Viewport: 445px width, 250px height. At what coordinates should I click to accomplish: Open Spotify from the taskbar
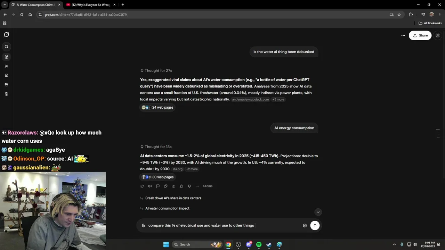click(x=259, y=244)
